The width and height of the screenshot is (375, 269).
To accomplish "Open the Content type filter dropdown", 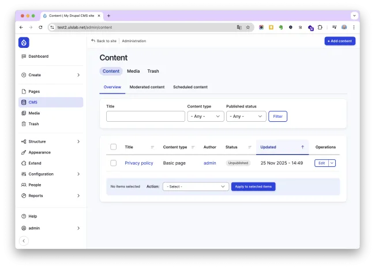I will click(x=205, y=117).
